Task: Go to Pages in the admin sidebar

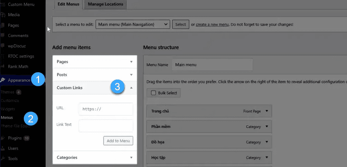Action: tap(13, 25)
